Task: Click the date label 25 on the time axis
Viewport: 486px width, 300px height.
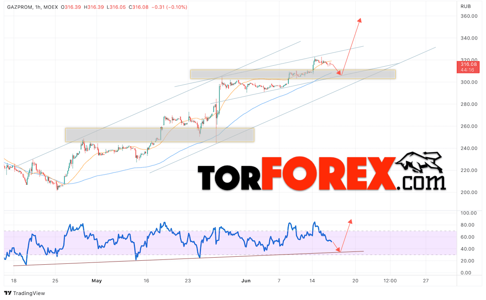Action: pyautogui.click(x=55, y=281)
